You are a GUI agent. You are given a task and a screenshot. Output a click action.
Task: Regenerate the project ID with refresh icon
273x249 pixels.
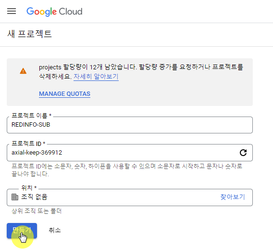243,153
